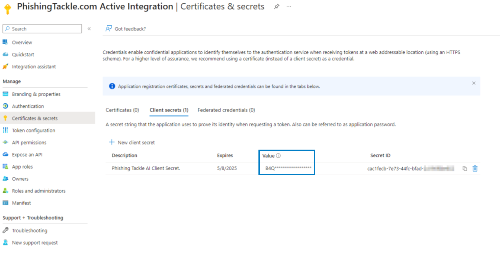The width and height of the screenshot is (500, 255).
Task: Click the Roles and administrators icon
Action: click(x=5, y=191)
